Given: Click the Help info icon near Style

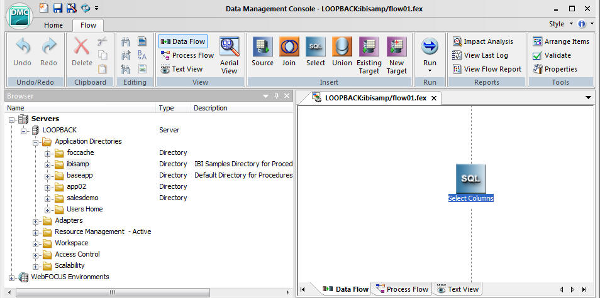Looking at the screenshot, I should click(x=582, y=24).
